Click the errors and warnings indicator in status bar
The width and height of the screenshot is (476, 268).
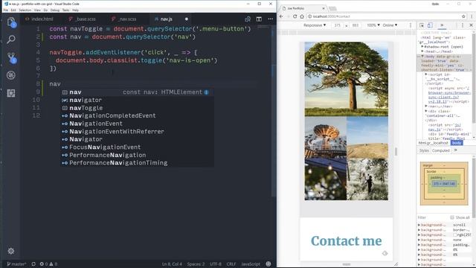[x=48, y=264]
